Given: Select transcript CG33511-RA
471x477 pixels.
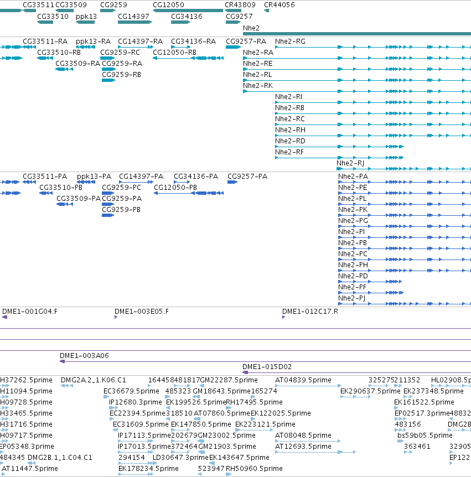Looking at the screenshot, I should (45, 42).
